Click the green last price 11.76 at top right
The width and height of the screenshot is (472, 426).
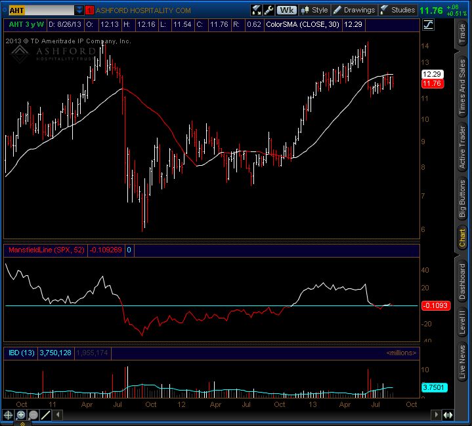click(x=431, y=10)
